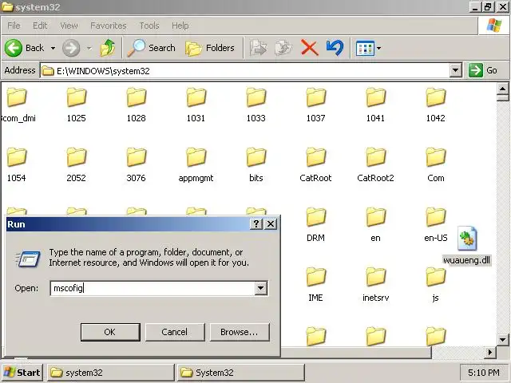
Task: Select the IME folder
Action: [316, 285]
